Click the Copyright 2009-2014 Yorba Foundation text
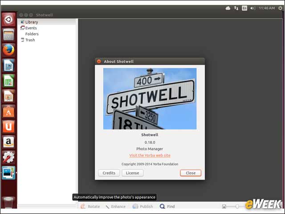This screenshot has height=214, width=285. point(150,164)
